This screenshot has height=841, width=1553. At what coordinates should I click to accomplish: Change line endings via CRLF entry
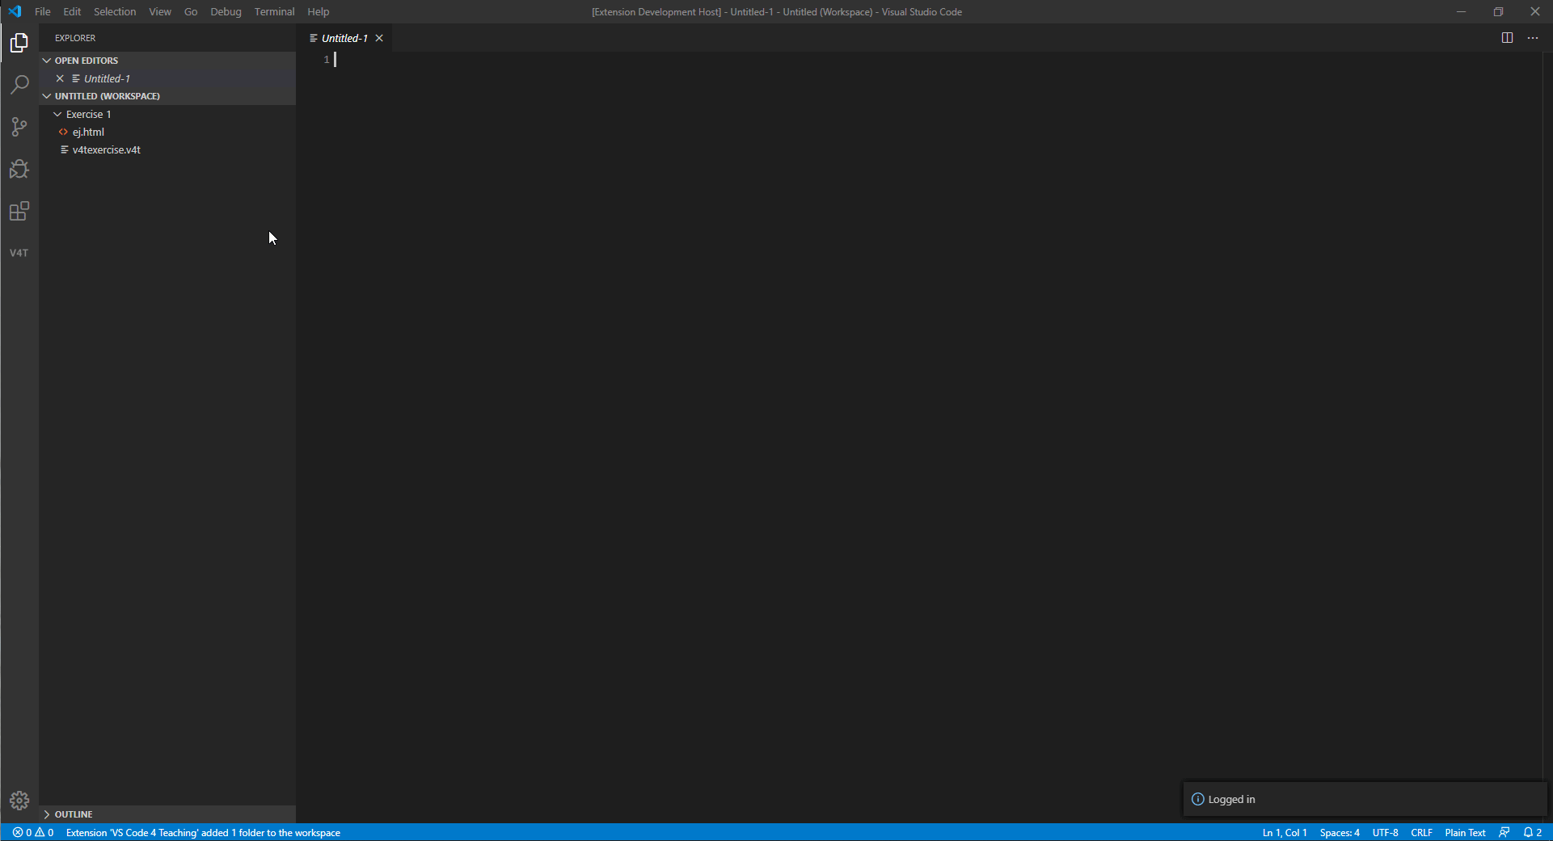point(1421,832)
